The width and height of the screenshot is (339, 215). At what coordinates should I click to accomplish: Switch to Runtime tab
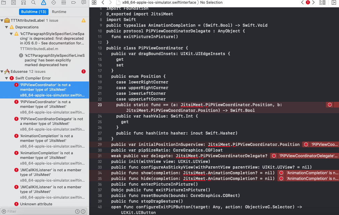coord(59,12)
